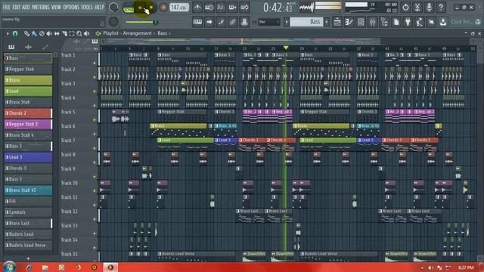Click the plus button next to Bass pattern
The image size is (484, 272).
tap(326, 22)
